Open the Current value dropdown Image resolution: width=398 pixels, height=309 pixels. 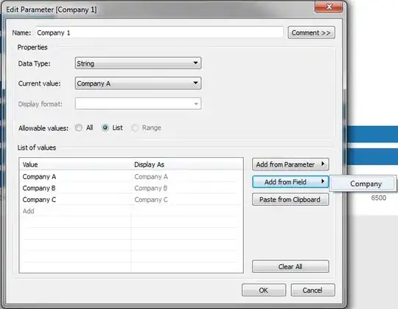(138, 83)
